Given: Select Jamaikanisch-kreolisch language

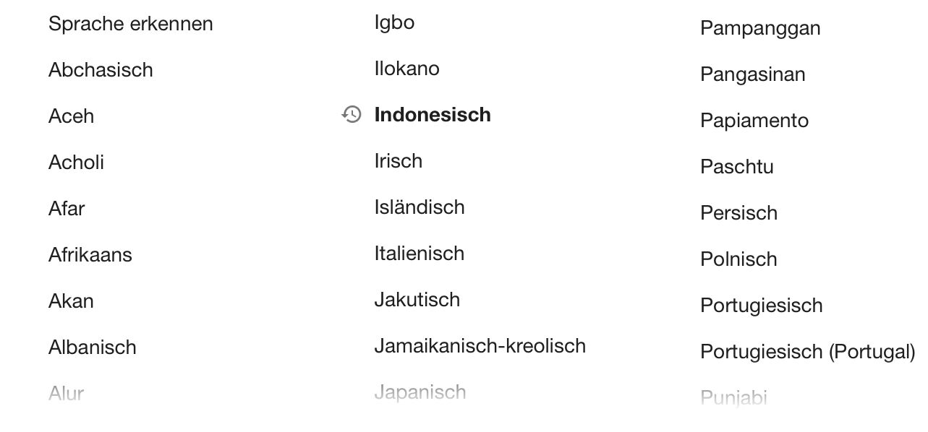Looking at the screenshot, I should [480, 346].
